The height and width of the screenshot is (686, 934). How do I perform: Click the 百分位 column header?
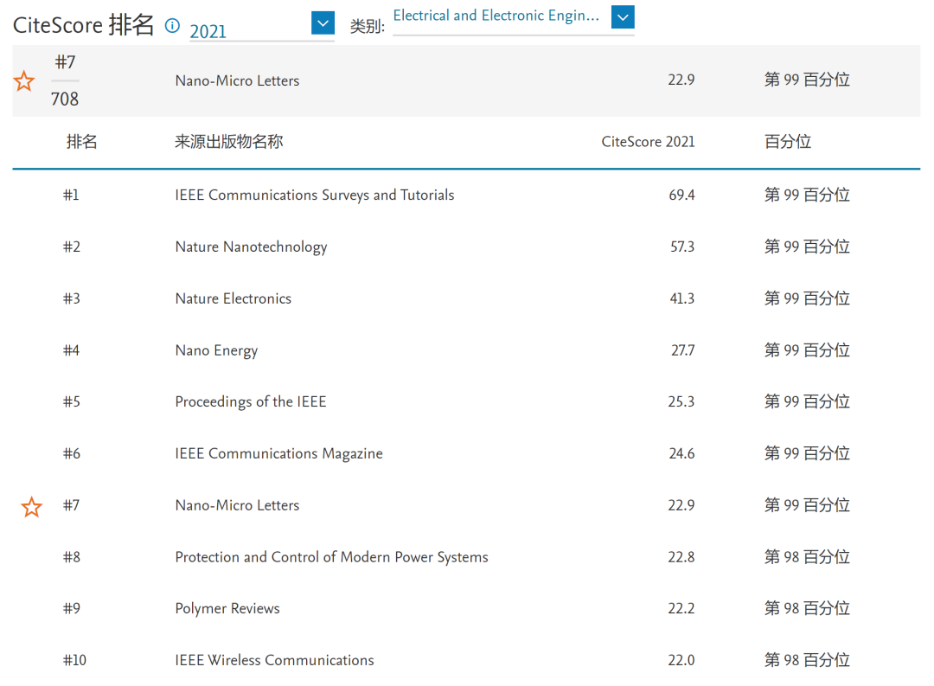point(788,142)
